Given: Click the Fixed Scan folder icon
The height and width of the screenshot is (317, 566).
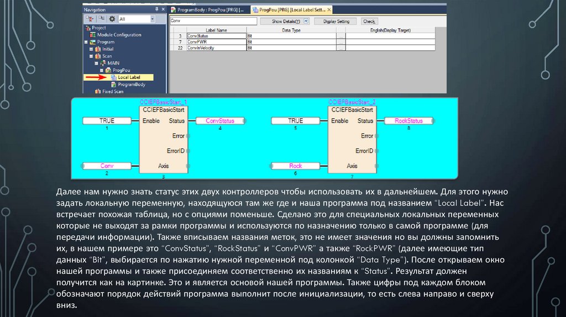Looking at the screenshot, I should point(98,92).
